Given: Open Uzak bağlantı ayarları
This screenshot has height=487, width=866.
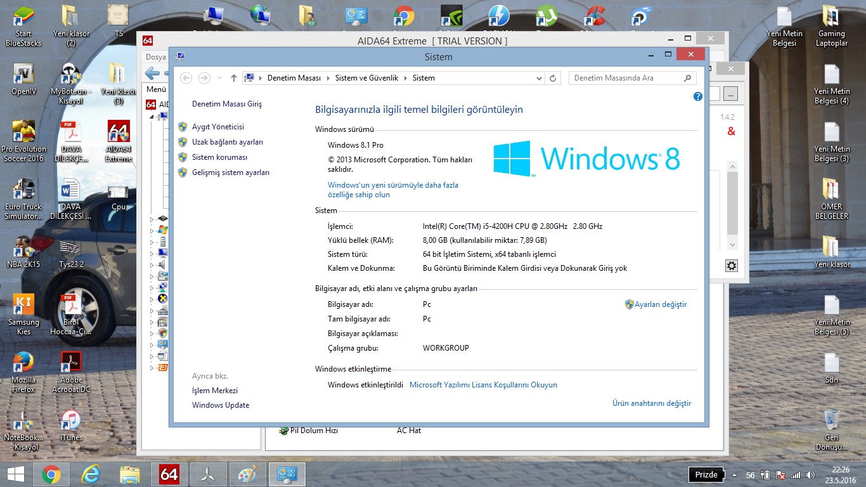Looking at the screenshot, I should 228,142.
